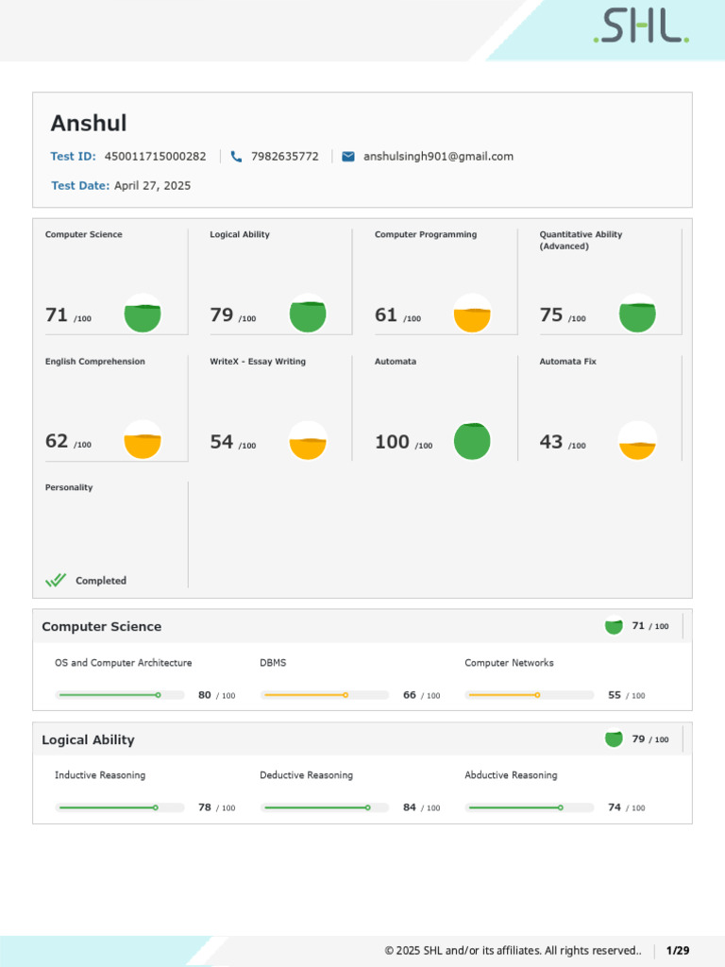Click the Automata Fix gauge icon
725x967 pixels.
[x=637, y=441]
